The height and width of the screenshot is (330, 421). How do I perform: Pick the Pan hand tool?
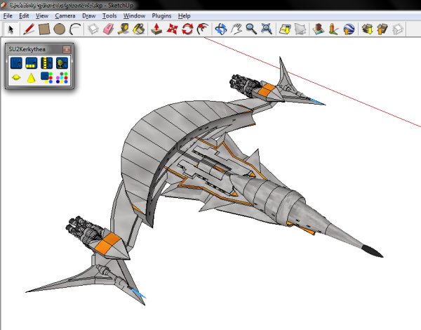(236, 29)
